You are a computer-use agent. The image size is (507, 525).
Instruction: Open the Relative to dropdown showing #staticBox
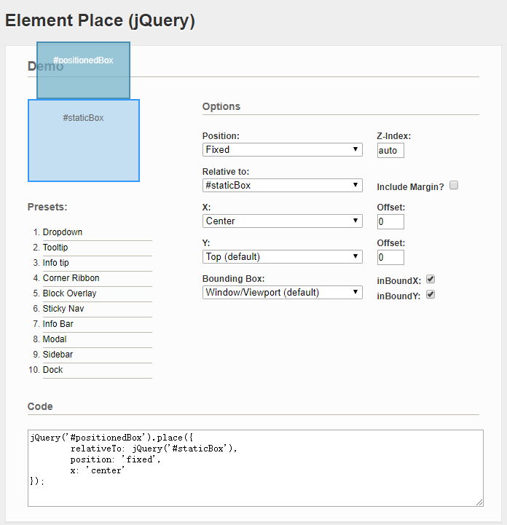coord(283,185)
